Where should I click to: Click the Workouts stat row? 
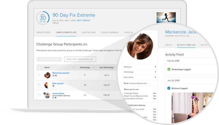coord(140,67)
